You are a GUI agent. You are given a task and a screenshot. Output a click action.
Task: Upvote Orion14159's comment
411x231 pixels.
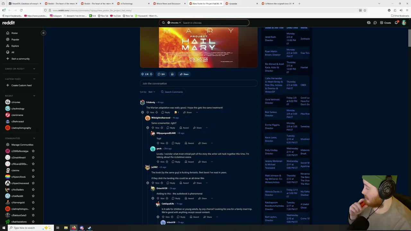158,198
